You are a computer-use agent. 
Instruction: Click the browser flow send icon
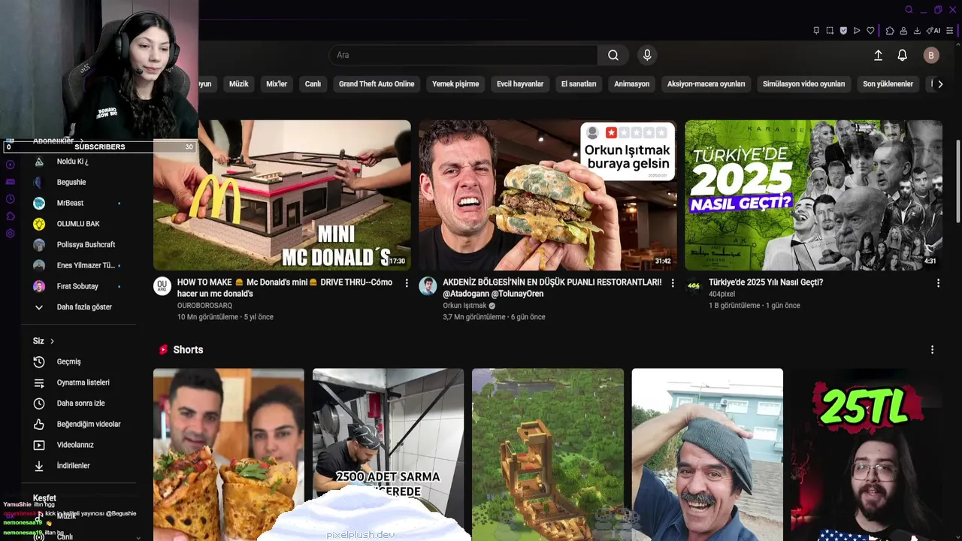pyautogui.click(x=857, y=31)
